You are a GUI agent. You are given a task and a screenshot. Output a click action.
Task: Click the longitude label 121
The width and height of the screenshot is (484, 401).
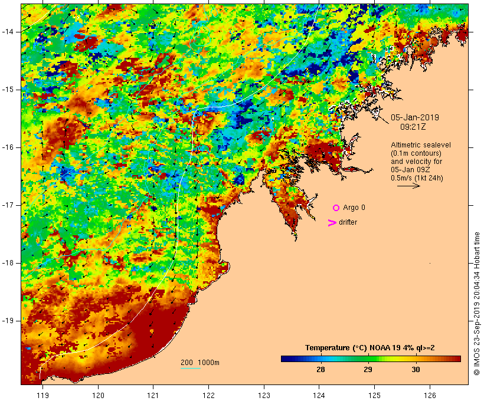[153, 395]
